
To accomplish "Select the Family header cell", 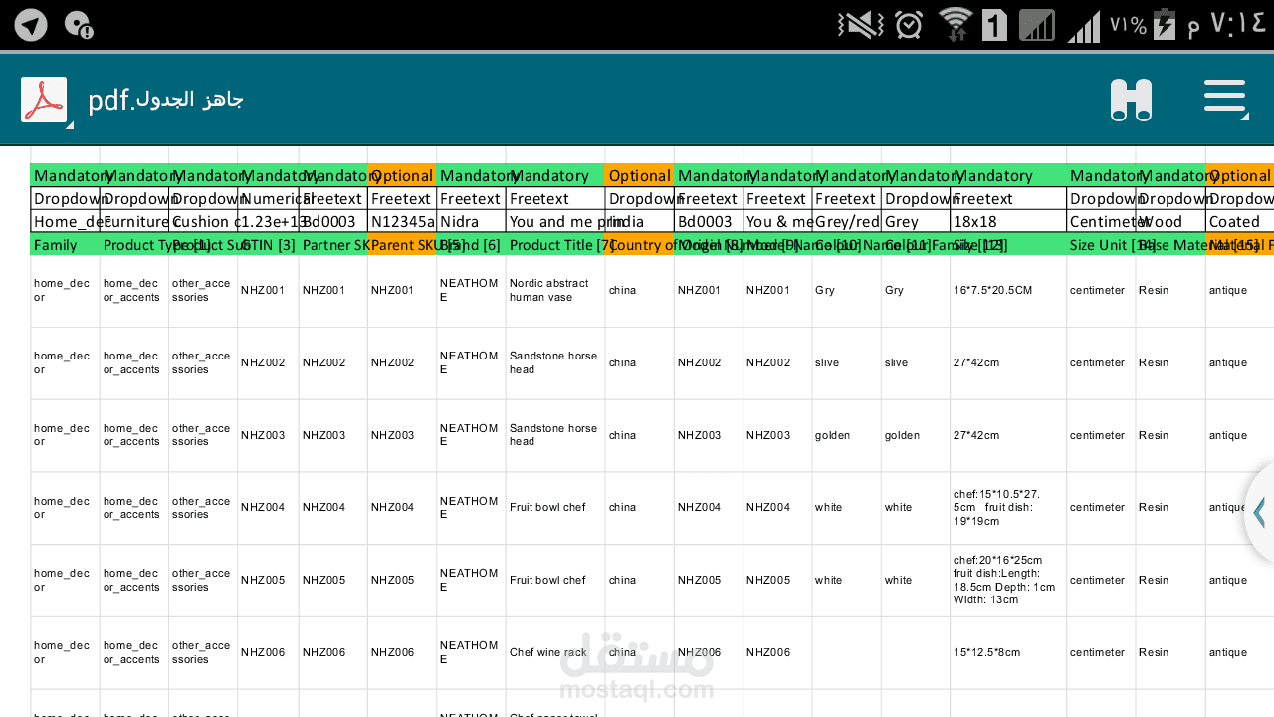I will (x=65, y=245).
